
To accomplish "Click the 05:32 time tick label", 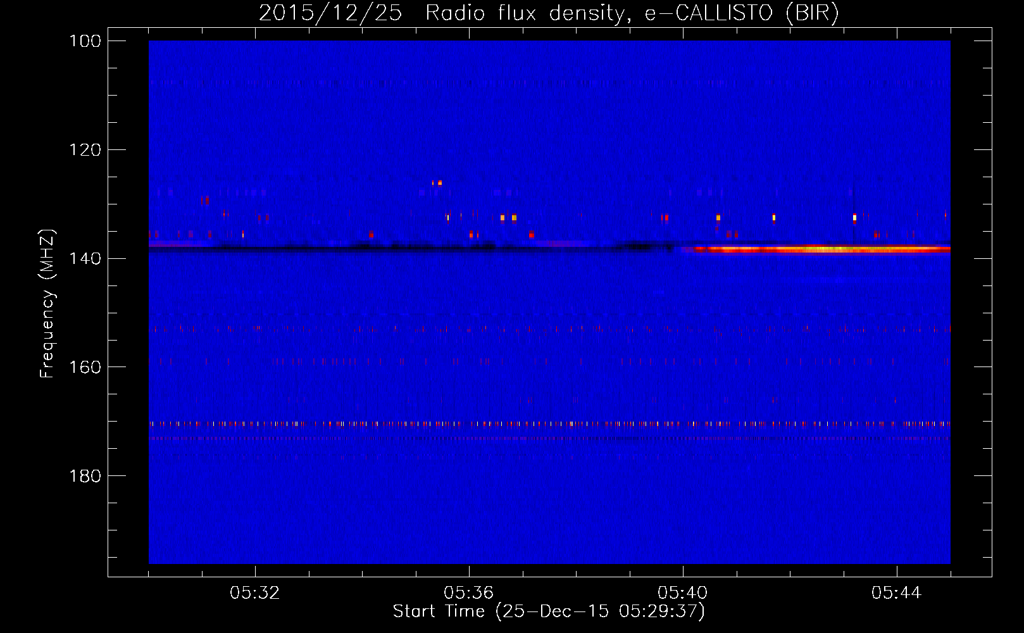I will [x=255, y=593].
